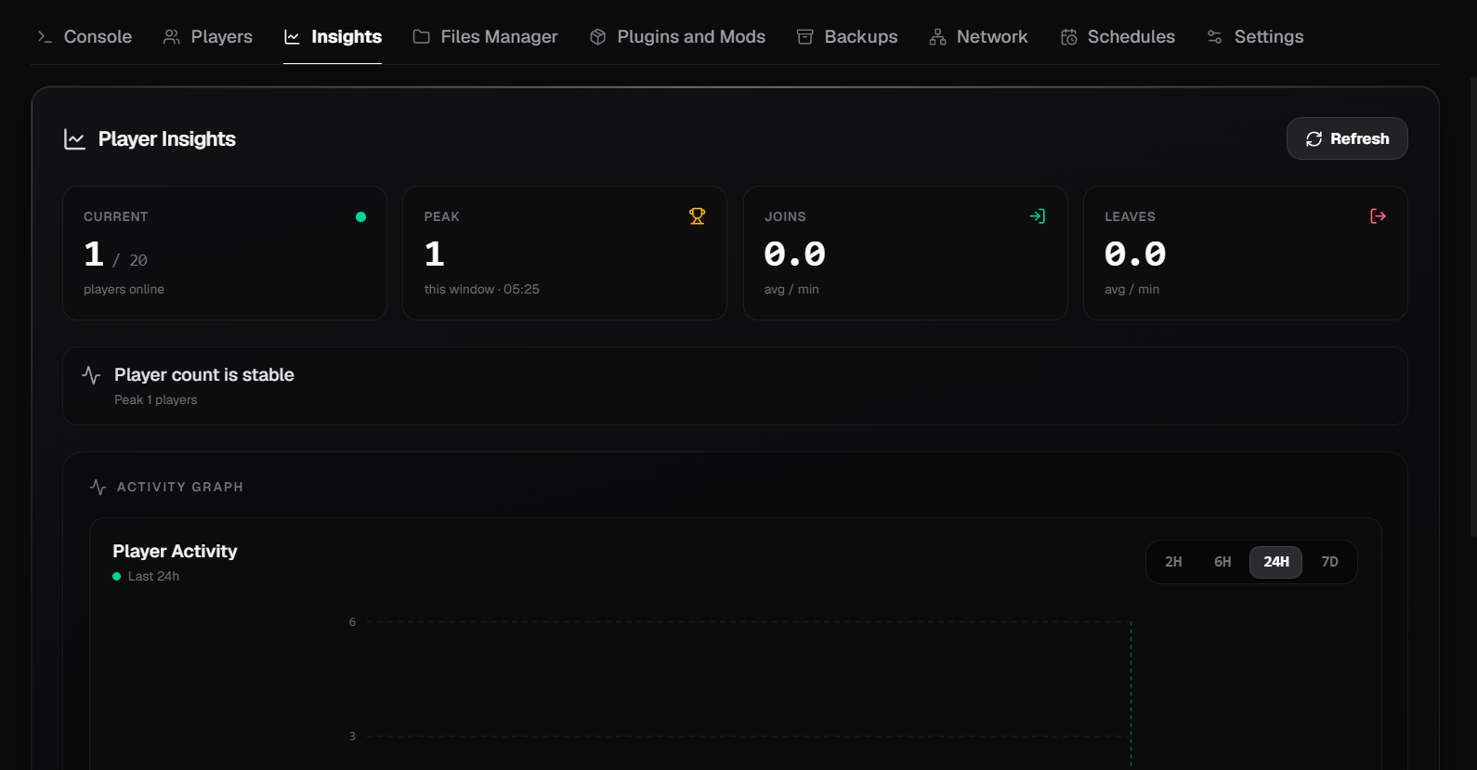The width and height of the screenshot is (1477, 770).
Task: Click the Refresh button
Action: point(1347,138)
